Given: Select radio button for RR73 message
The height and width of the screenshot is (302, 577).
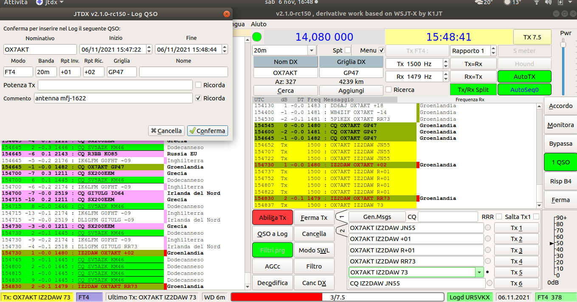Looking at the screenshot, I should [x=488, y=261].
